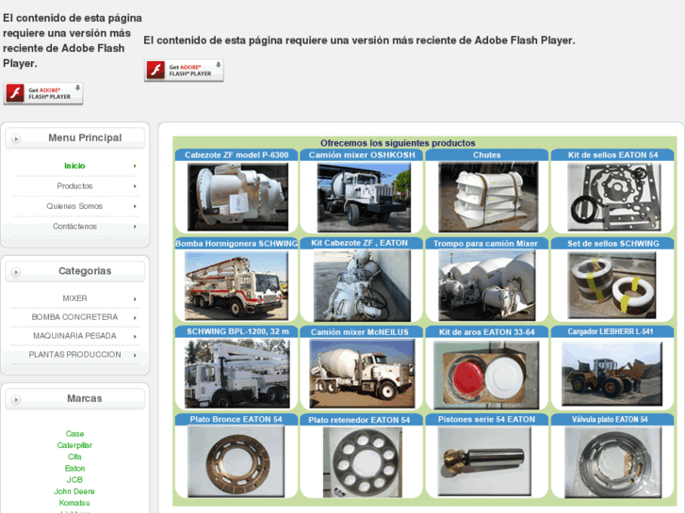The image size is (685, 513).
Task: Click the small arrow next to Inicio
Action: pyautogui.click(x=135, y=166)
